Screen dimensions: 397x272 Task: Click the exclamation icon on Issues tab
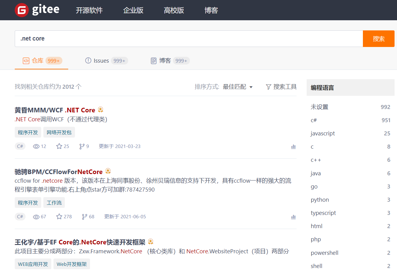click(x=88, y=61)
